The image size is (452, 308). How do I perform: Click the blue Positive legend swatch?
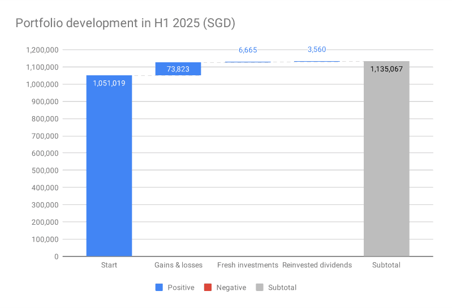coord(160,288)
